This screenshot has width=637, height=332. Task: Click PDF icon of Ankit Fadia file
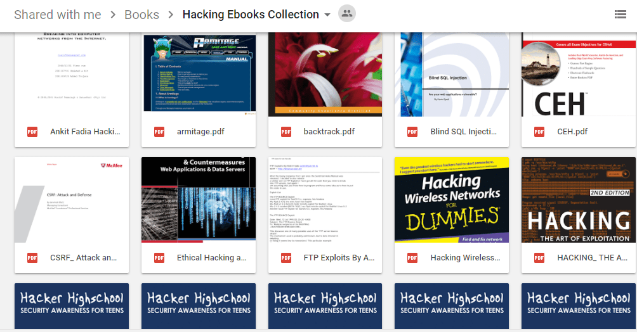click(32, 132)
